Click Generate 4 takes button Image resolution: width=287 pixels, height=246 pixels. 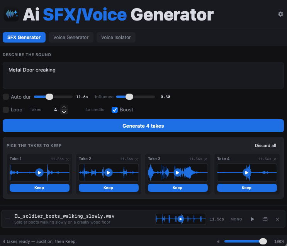pos(143,126)
